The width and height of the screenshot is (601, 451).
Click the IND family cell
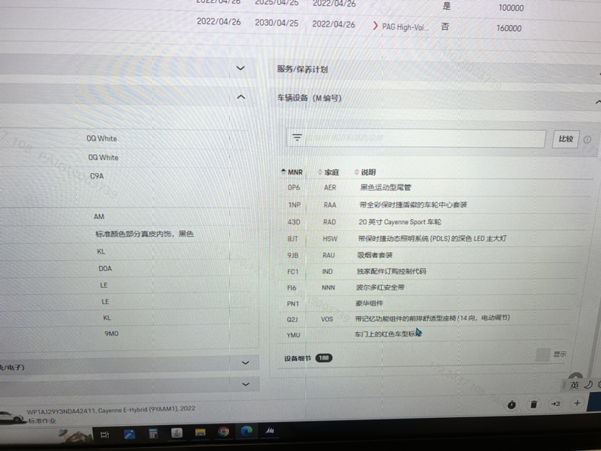[327, 272]
